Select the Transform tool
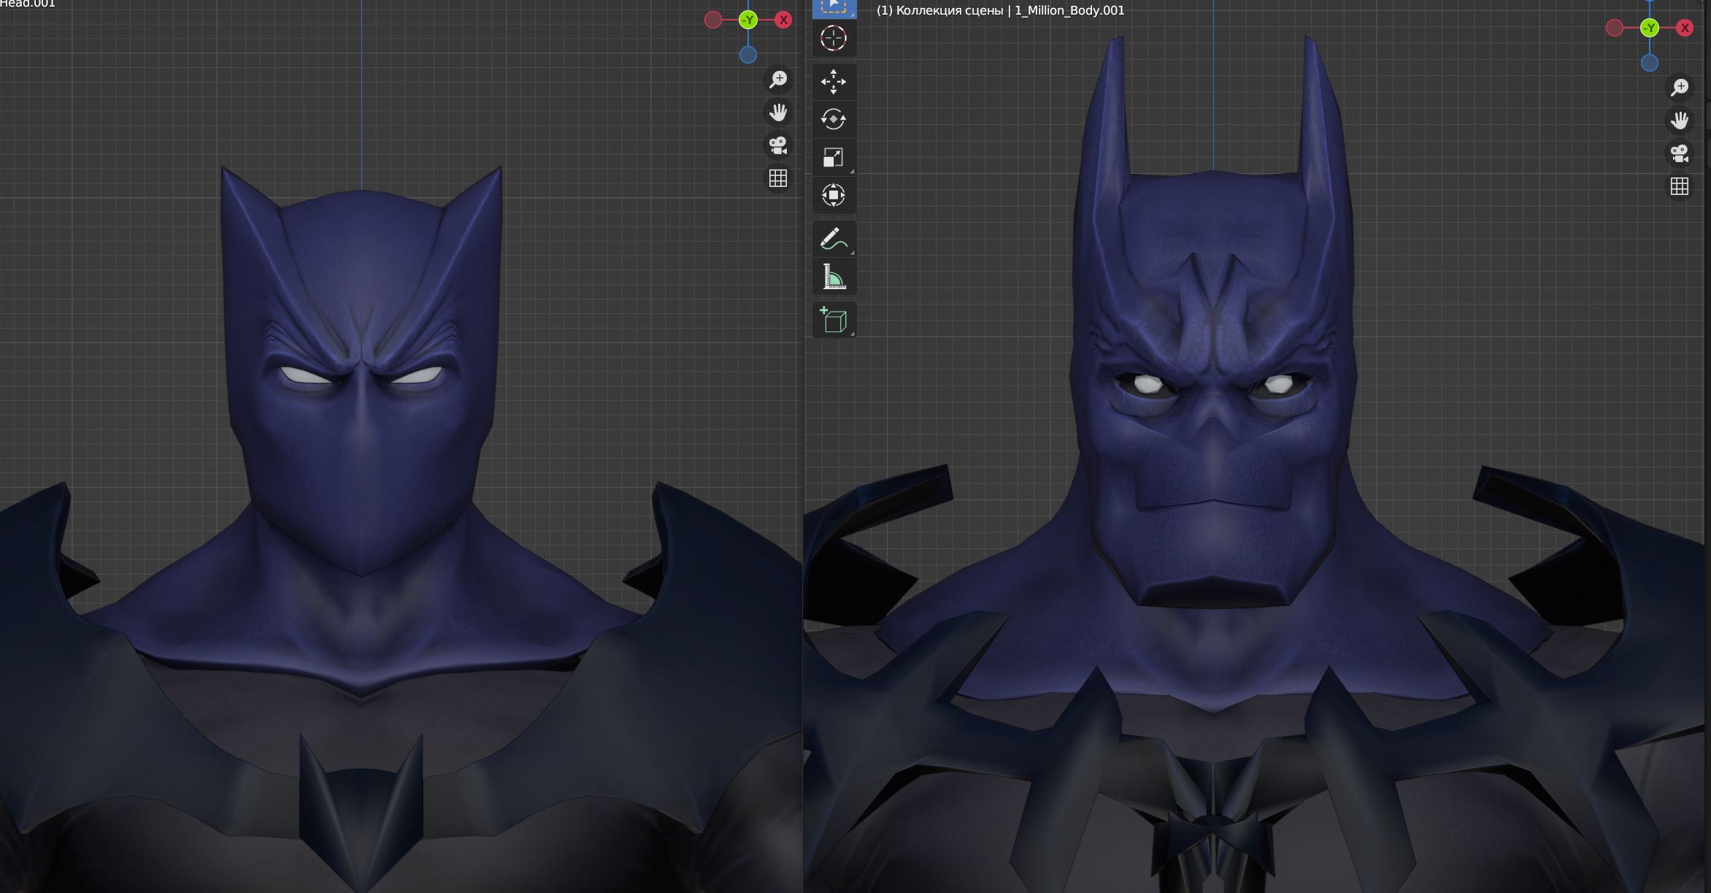The height and width of the screenshot is (893, 1711). [x=834, y=195]
